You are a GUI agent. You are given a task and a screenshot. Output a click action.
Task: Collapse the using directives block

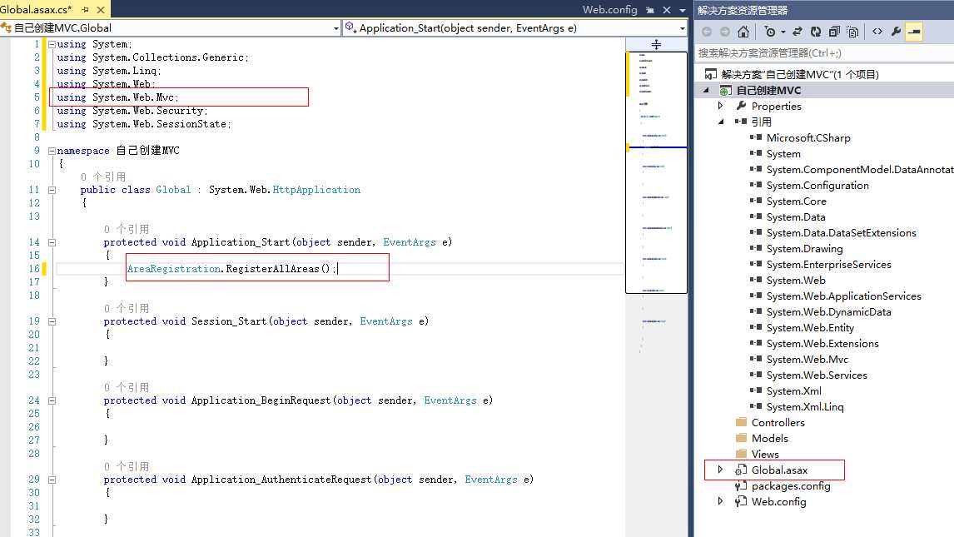pyautogui.click(x=52, y=44)
